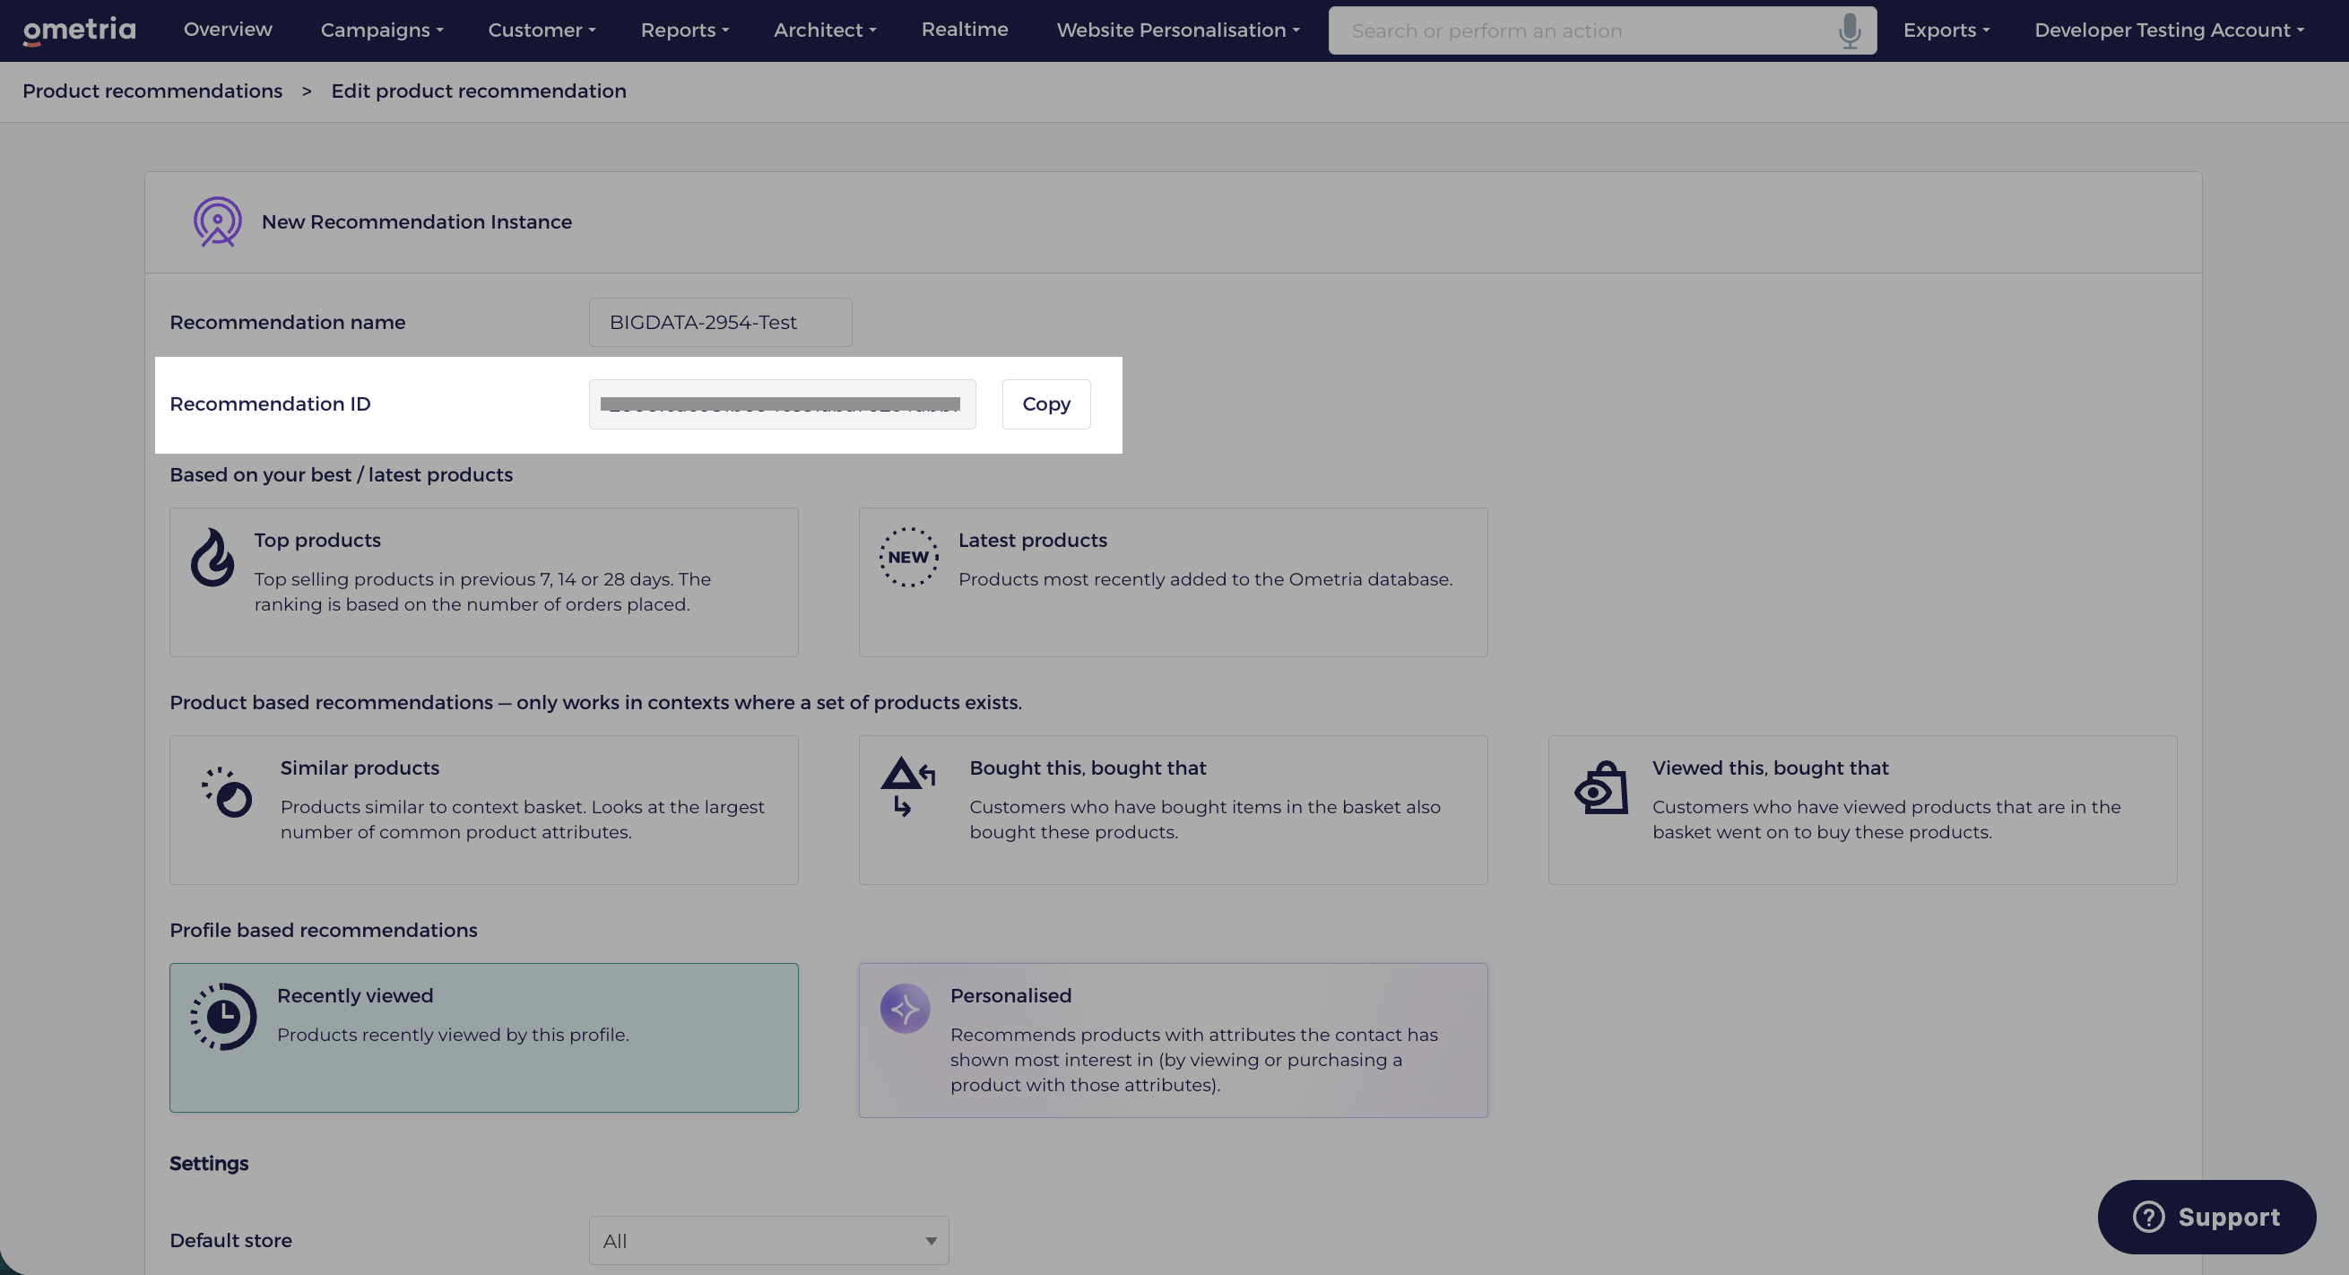Select the Top products recommendation card
2349x1275 pixels.
[x=484, y=582]
